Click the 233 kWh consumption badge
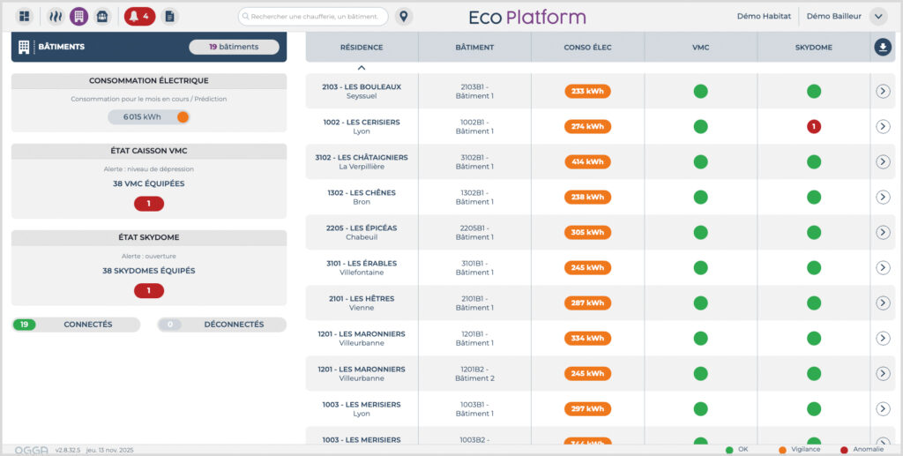 587,91
